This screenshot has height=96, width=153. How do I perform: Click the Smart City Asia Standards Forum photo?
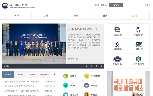pyautogui.click(x=34, y=44)
